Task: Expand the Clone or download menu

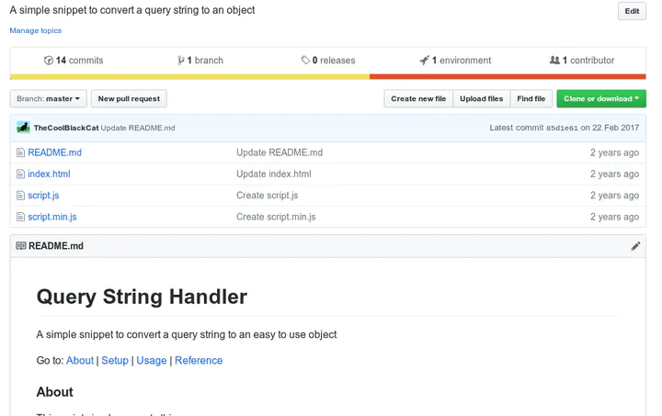Action: coord(601,98)
